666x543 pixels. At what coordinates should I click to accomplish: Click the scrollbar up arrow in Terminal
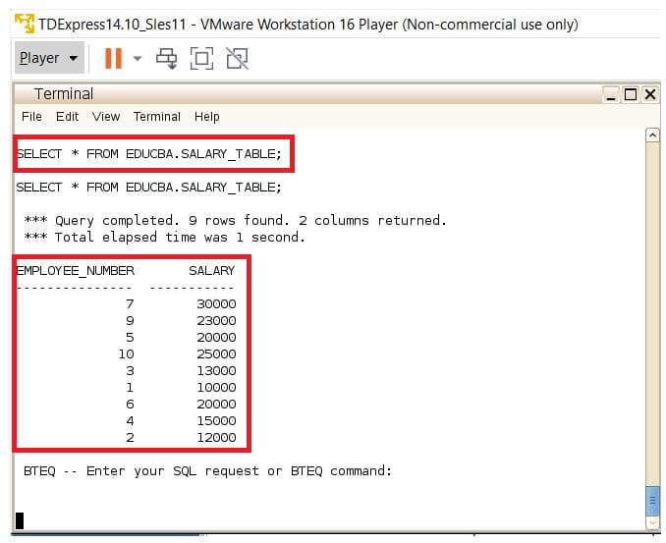[652, 136]
